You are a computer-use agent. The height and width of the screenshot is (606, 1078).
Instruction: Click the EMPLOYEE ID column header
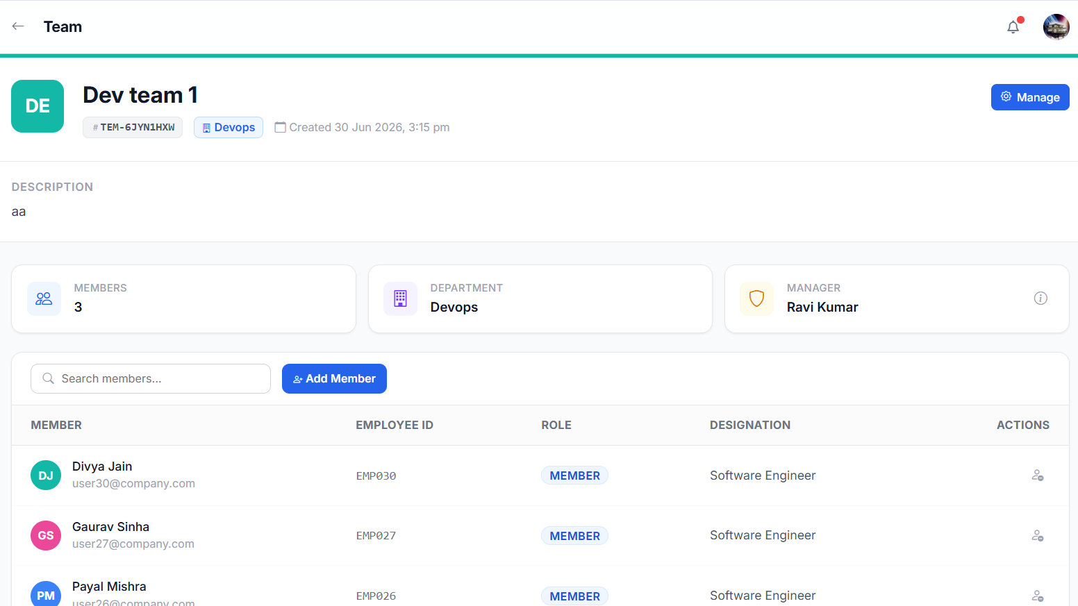pos(395,425)
